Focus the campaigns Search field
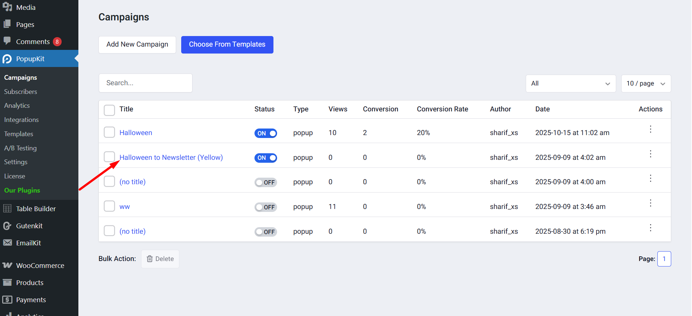This screenshot has height=316, width=692. (x=145, y=83)
